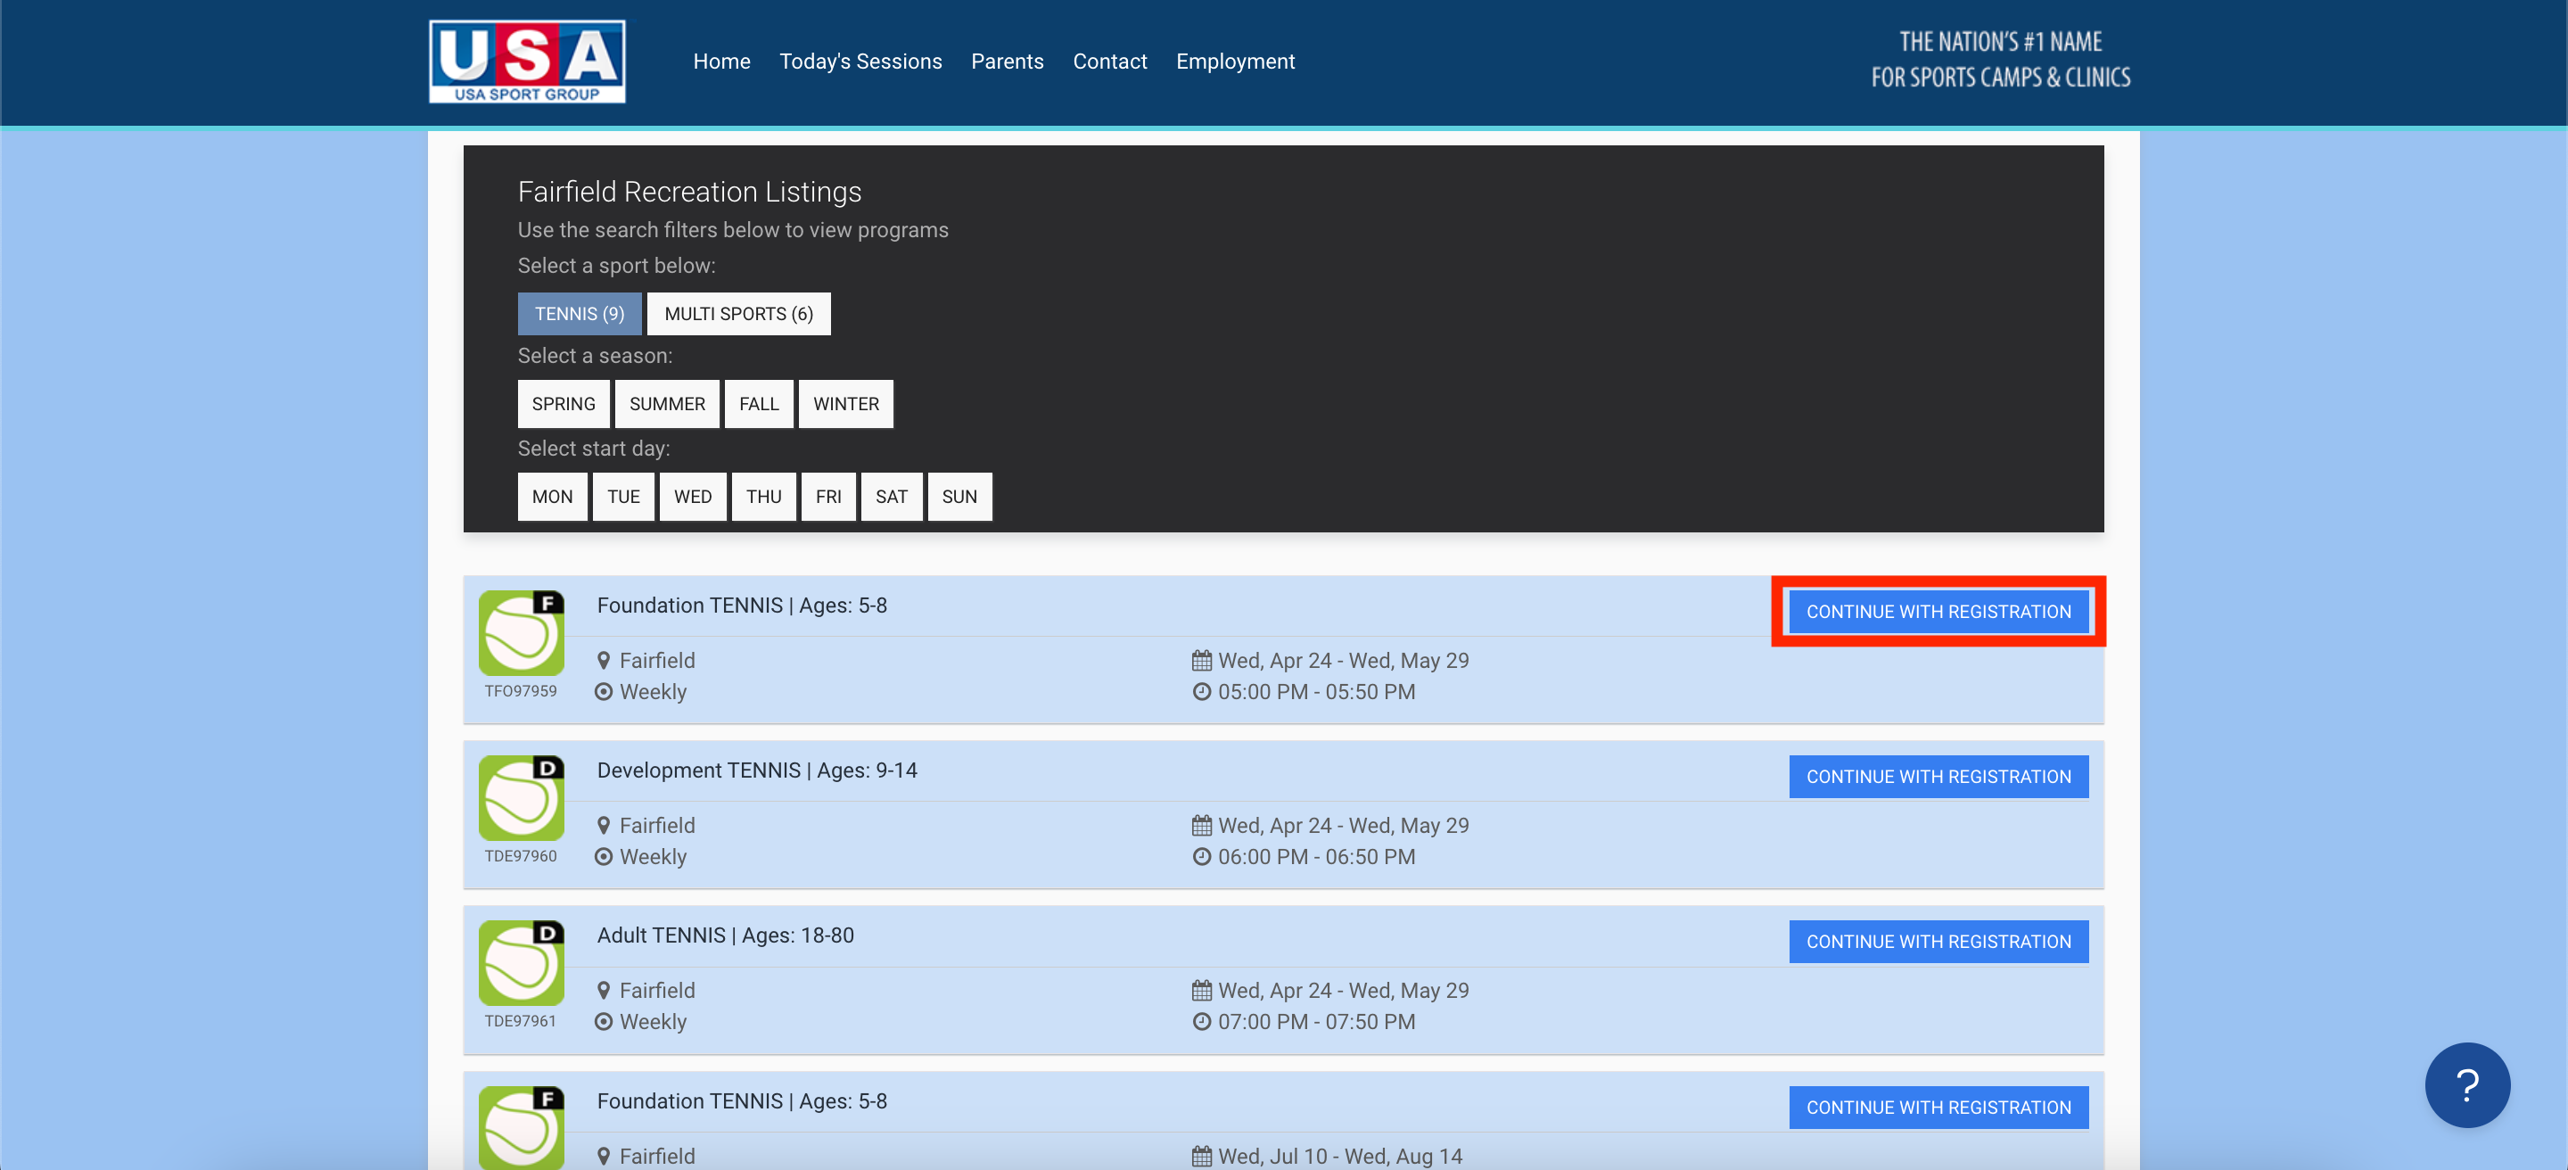The width and height of the screenshot is (2568, 1170).
Task: Open the Employment nav link
Action: 1234,62
